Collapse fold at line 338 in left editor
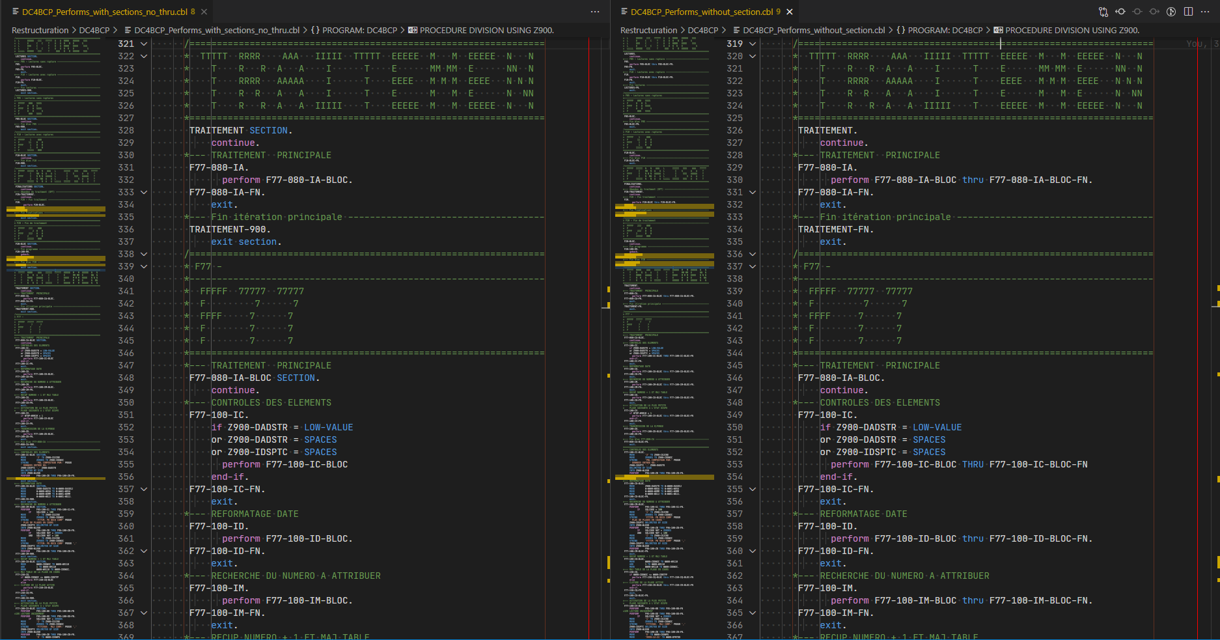Image resolution: width=1220 pixels, height=640 pixels. pyautogui.click(x=144, y=254)
